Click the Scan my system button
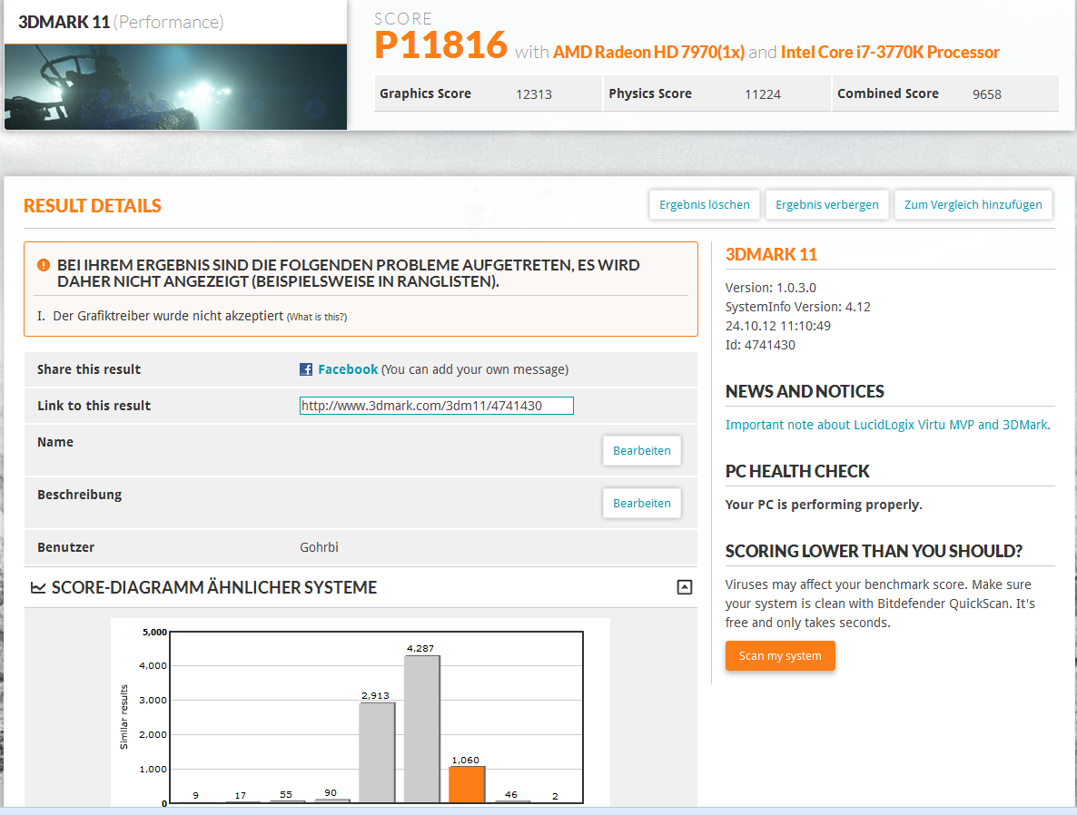 (x=780, y=655)
